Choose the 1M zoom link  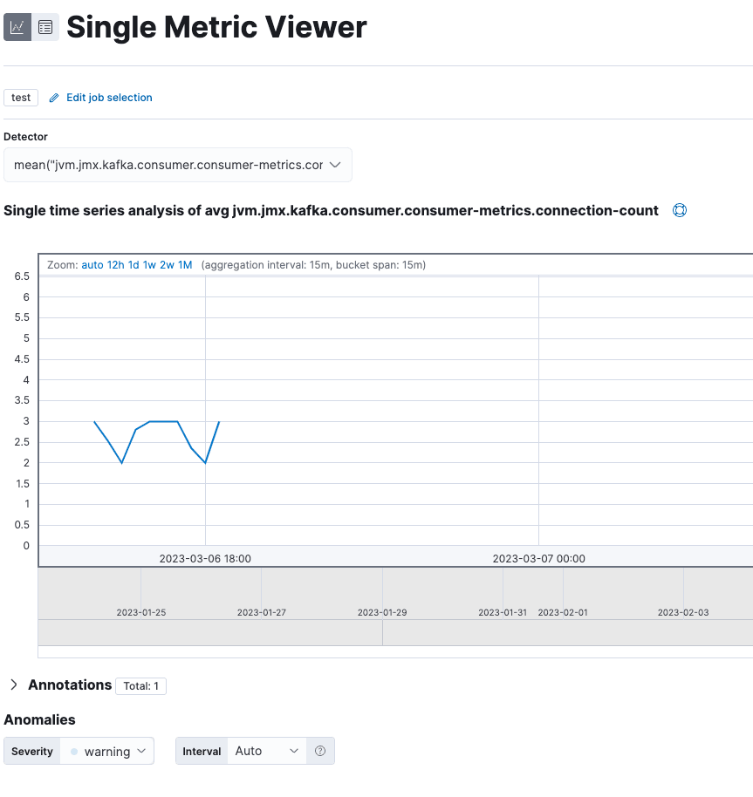tap(184, 264)
